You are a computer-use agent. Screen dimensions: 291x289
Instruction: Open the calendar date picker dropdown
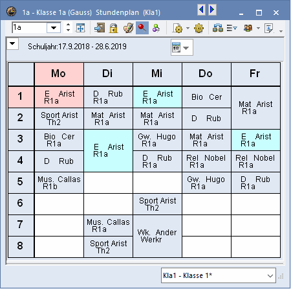[182, 47]
